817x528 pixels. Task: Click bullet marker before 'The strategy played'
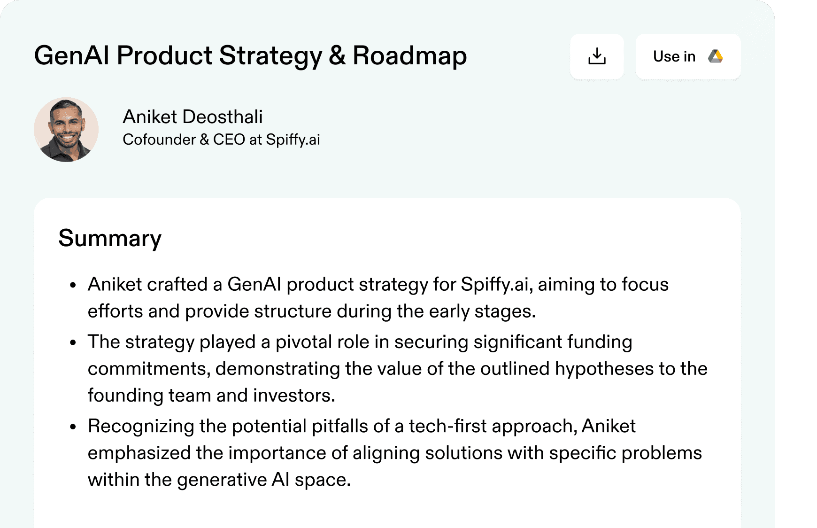73,342
